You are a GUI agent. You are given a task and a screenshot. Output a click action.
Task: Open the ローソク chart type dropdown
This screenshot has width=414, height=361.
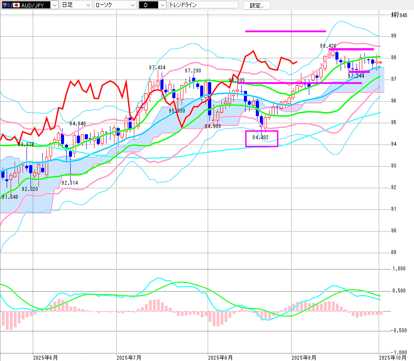[x=132, y=5]
